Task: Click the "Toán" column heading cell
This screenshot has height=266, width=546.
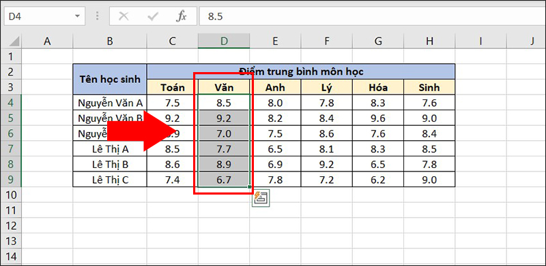Action: [173, 87]
